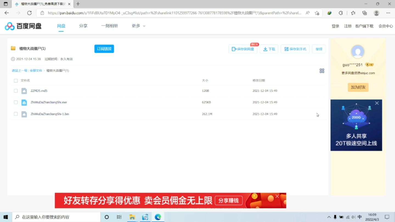The width and height of the screenshot is (395, 222).
Task: Click the 下载 button
Action: click(x=269, y=49)
